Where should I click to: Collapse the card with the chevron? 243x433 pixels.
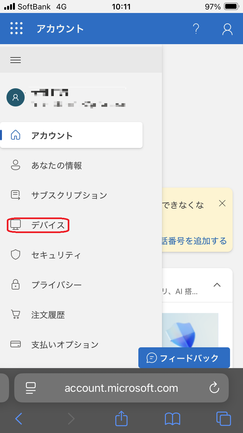pos(217,285)
